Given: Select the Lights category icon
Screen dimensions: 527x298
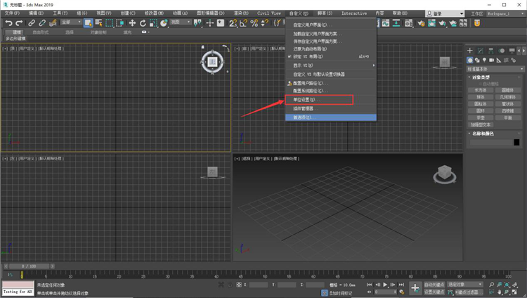Looking at the screenshot, I should tap(484, 60).
